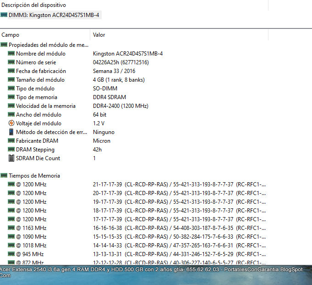312x285 pixels.
Task: Click icon of Tiempos de Memoria group
Action: click(x=4, y=175)
